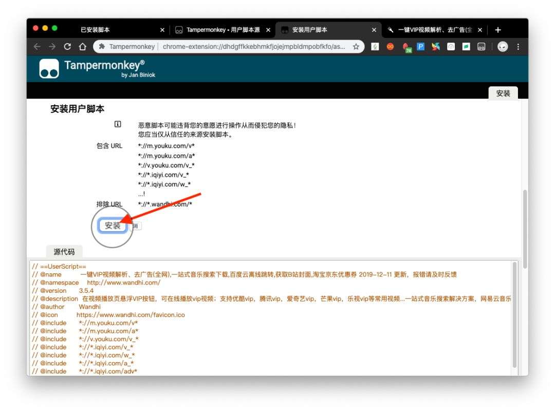Click the Tampermonkey extension icon in address bar
555x411 pixels.
tap(102, 46)
